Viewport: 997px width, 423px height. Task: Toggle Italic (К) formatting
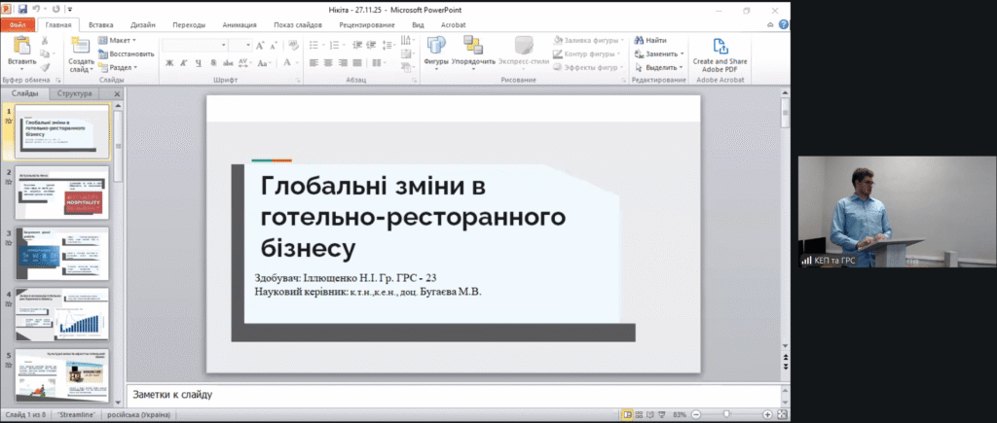tap(183, 63)
